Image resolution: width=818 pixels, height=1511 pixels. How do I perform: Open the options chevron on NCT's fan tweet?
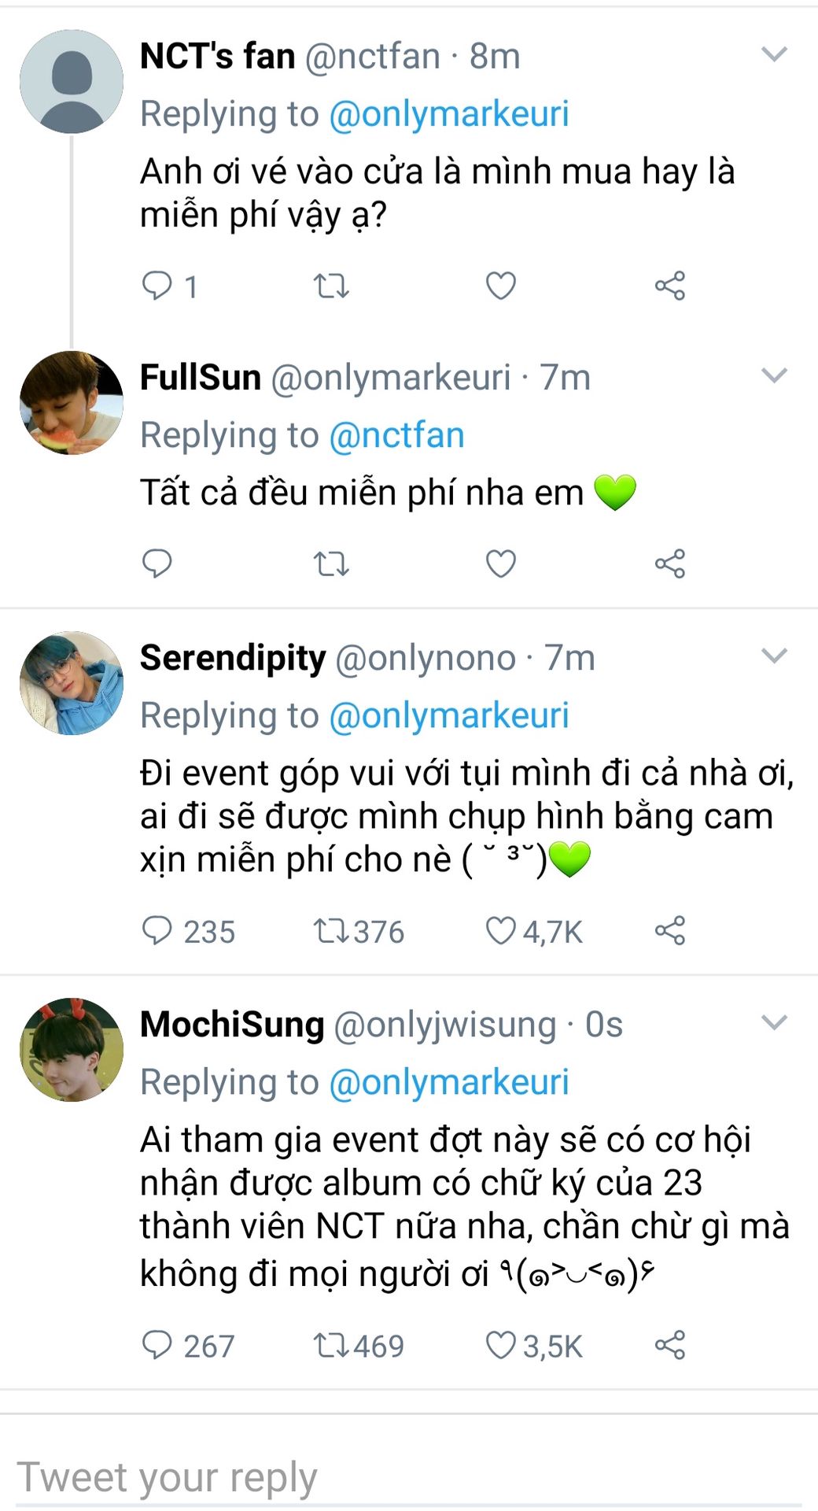point(775,54)
